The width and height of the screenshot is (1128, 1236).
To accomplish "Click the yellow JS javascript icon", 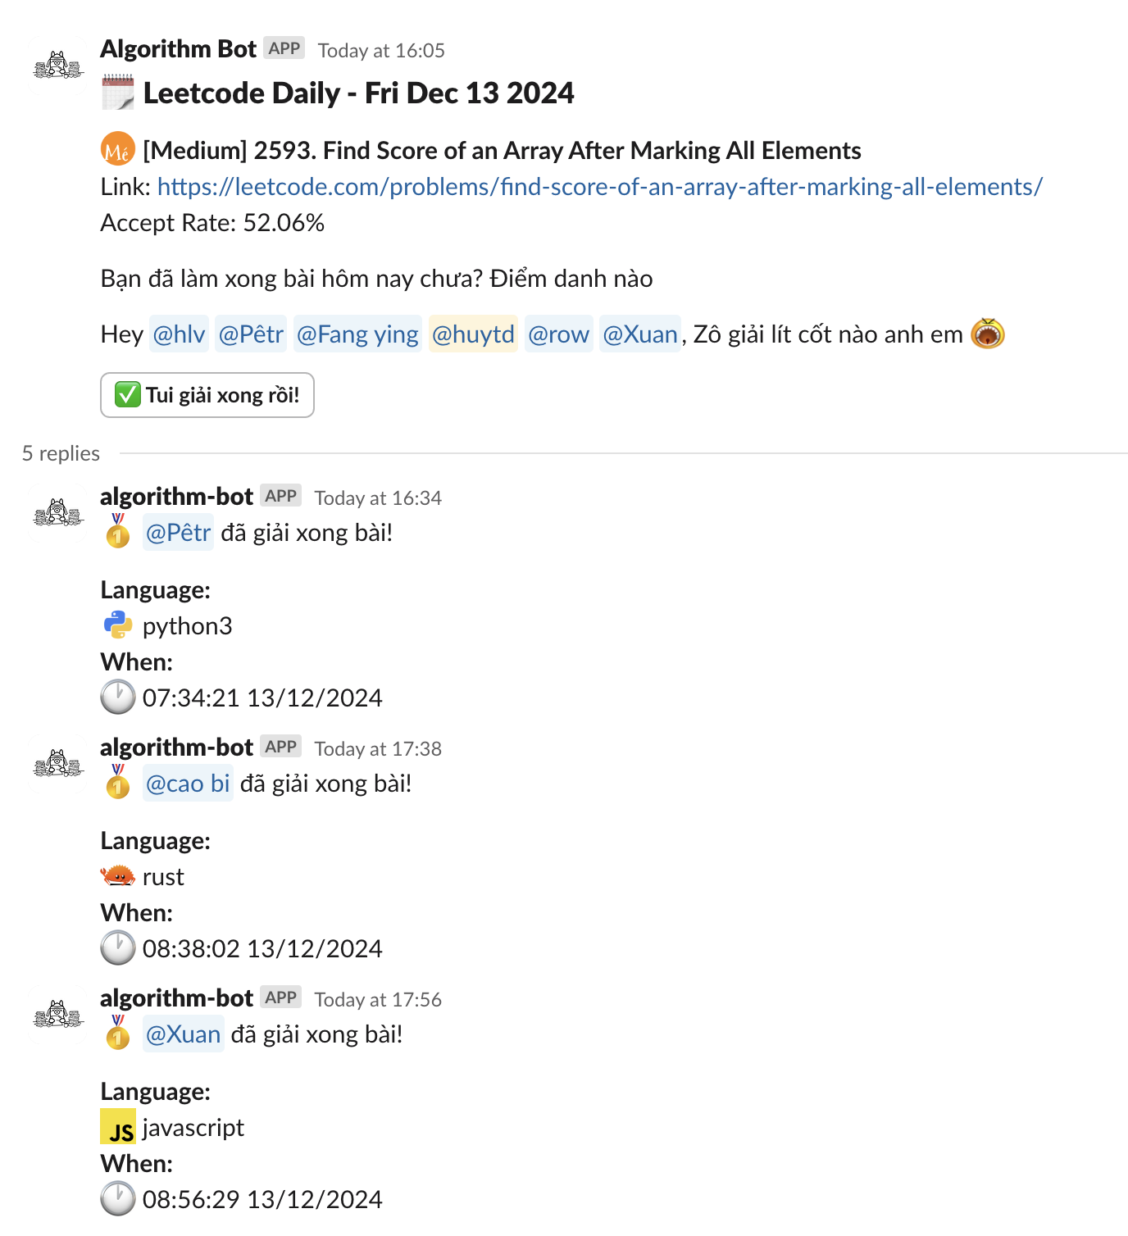I will 118,1127.
